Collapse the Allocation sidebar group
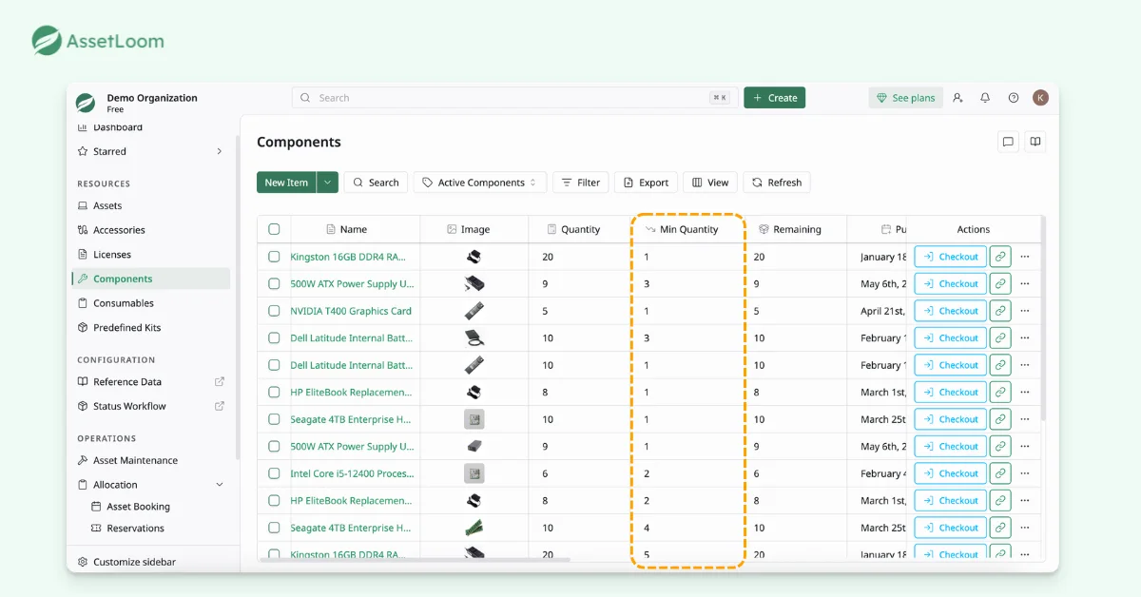This screenshot has width=1141, height=597. pyautogui.click(x=220, y=485)
